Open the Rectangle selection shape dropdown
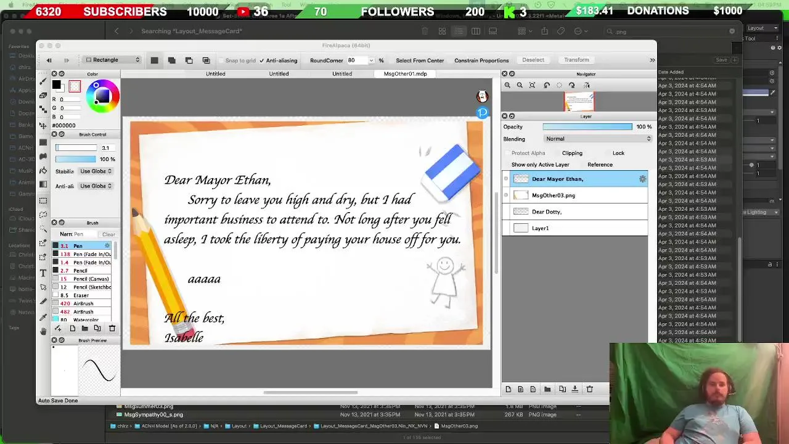Image resolution: width=789 pixels, height=444 pixels. (x=112, y=60)
